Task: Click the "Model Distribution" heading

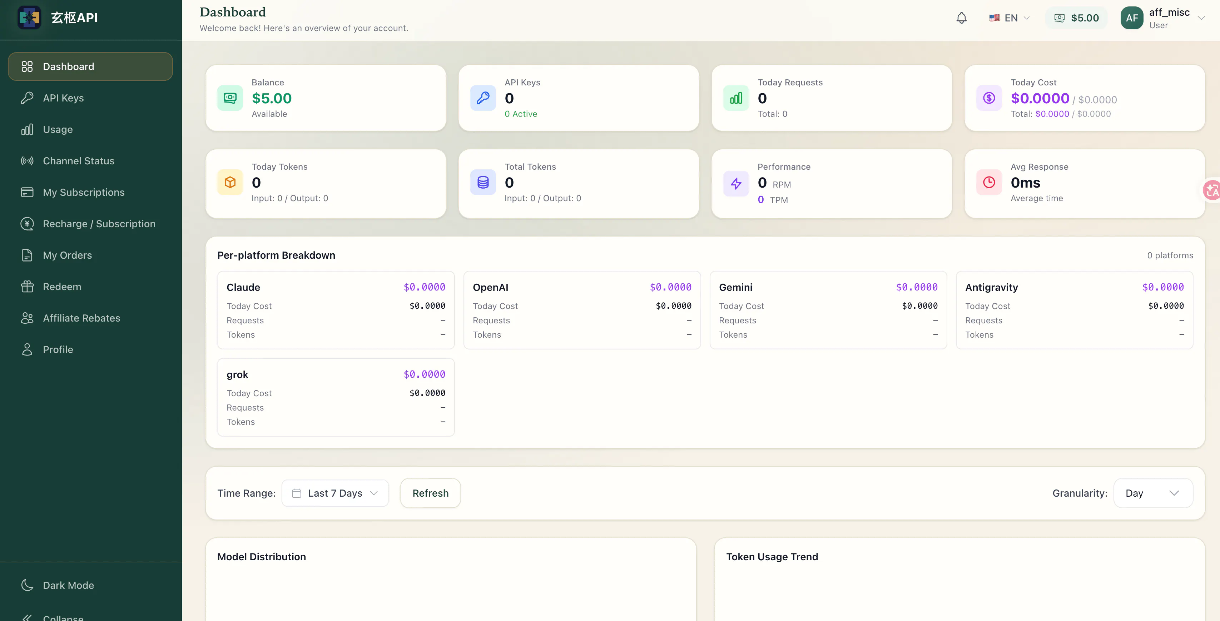Action: (x=262, y=557)
